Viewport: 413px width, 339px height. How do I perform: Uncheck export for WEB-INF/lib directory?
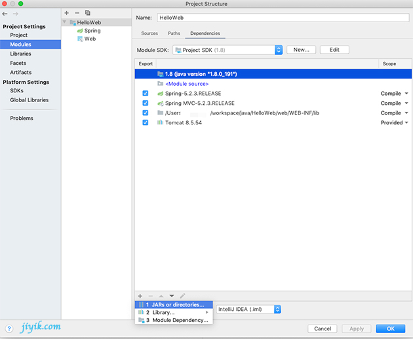click(x=146, y=113)
